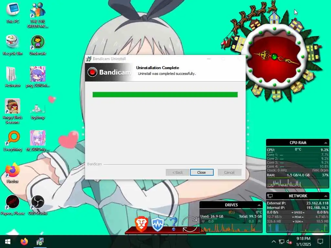Open the network tray icon
The height and width of the screenshot is (248, 331).
coord(282,242)
